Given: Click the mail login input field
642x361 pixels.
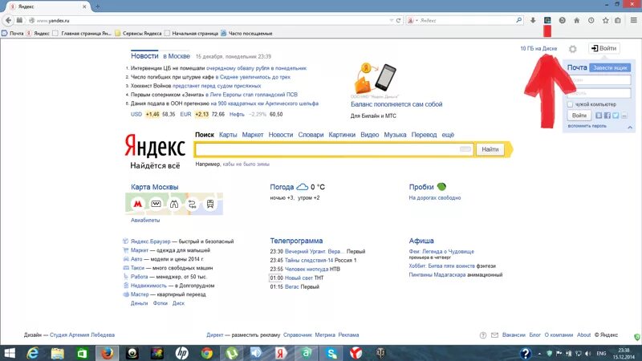Looking at the screenshot, I should point(599,79).
